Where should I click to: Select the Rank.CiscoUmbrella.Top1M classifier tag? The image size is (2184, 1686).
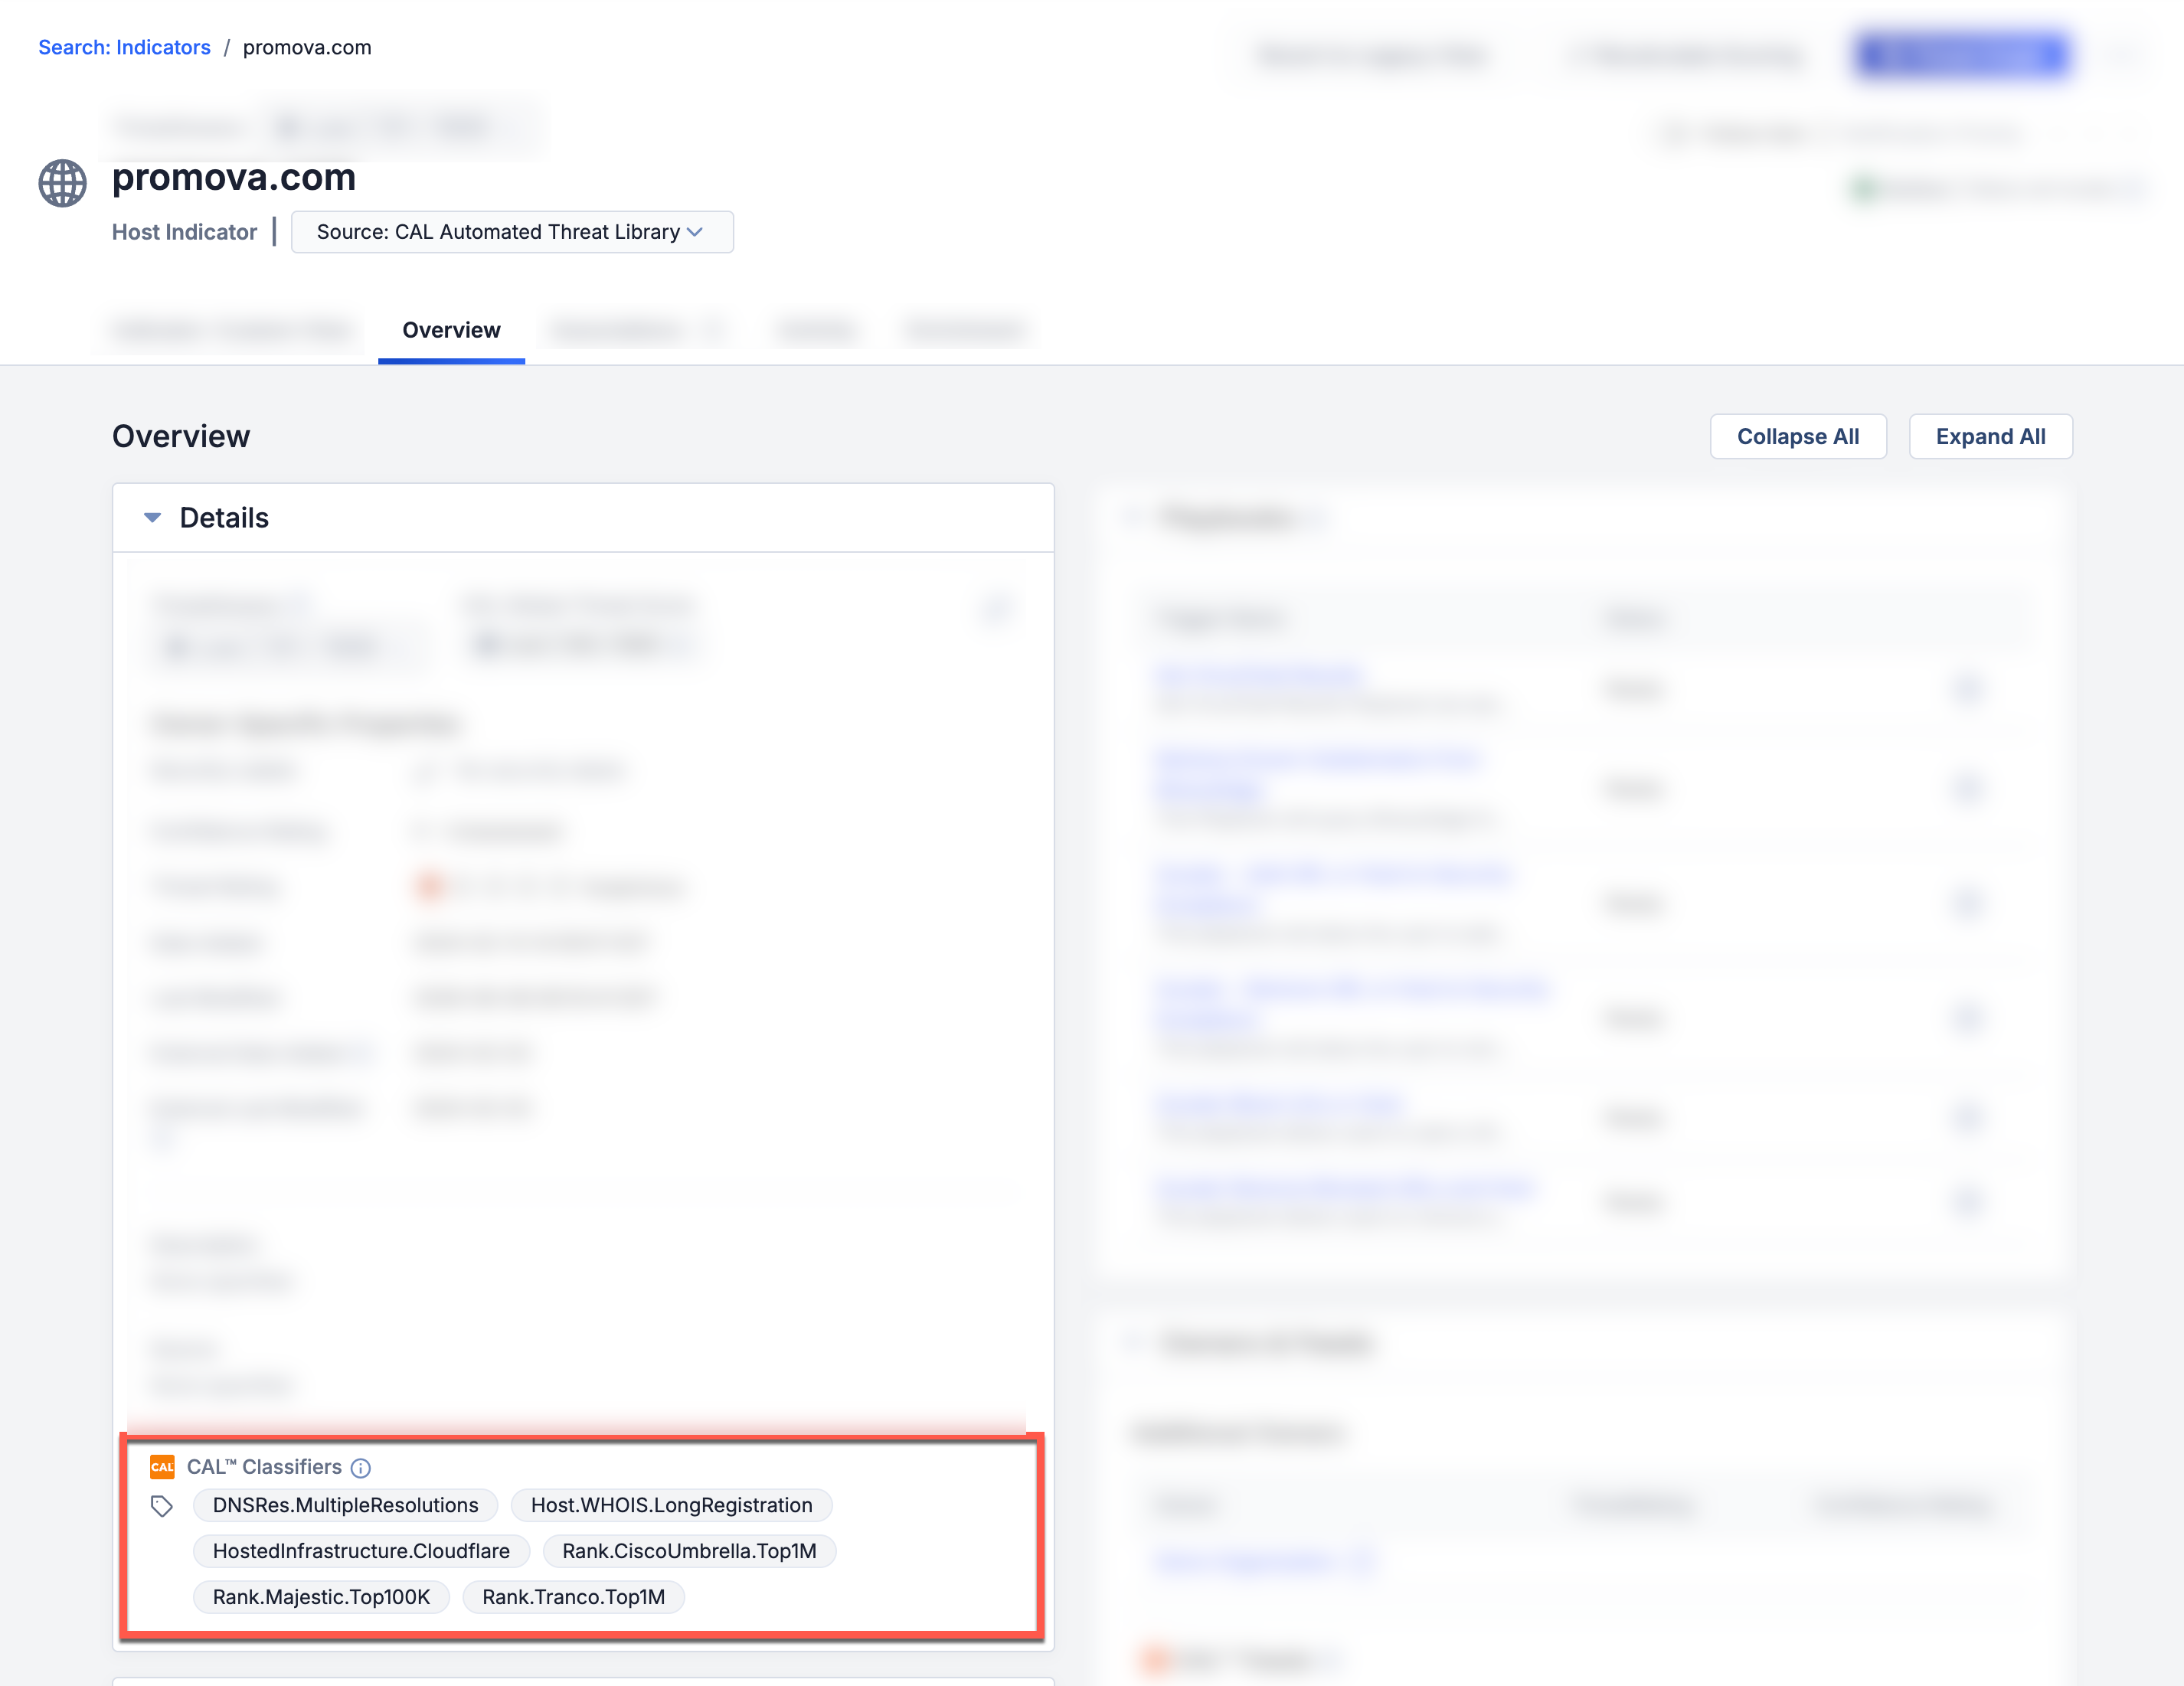[x=689, y=1551]
